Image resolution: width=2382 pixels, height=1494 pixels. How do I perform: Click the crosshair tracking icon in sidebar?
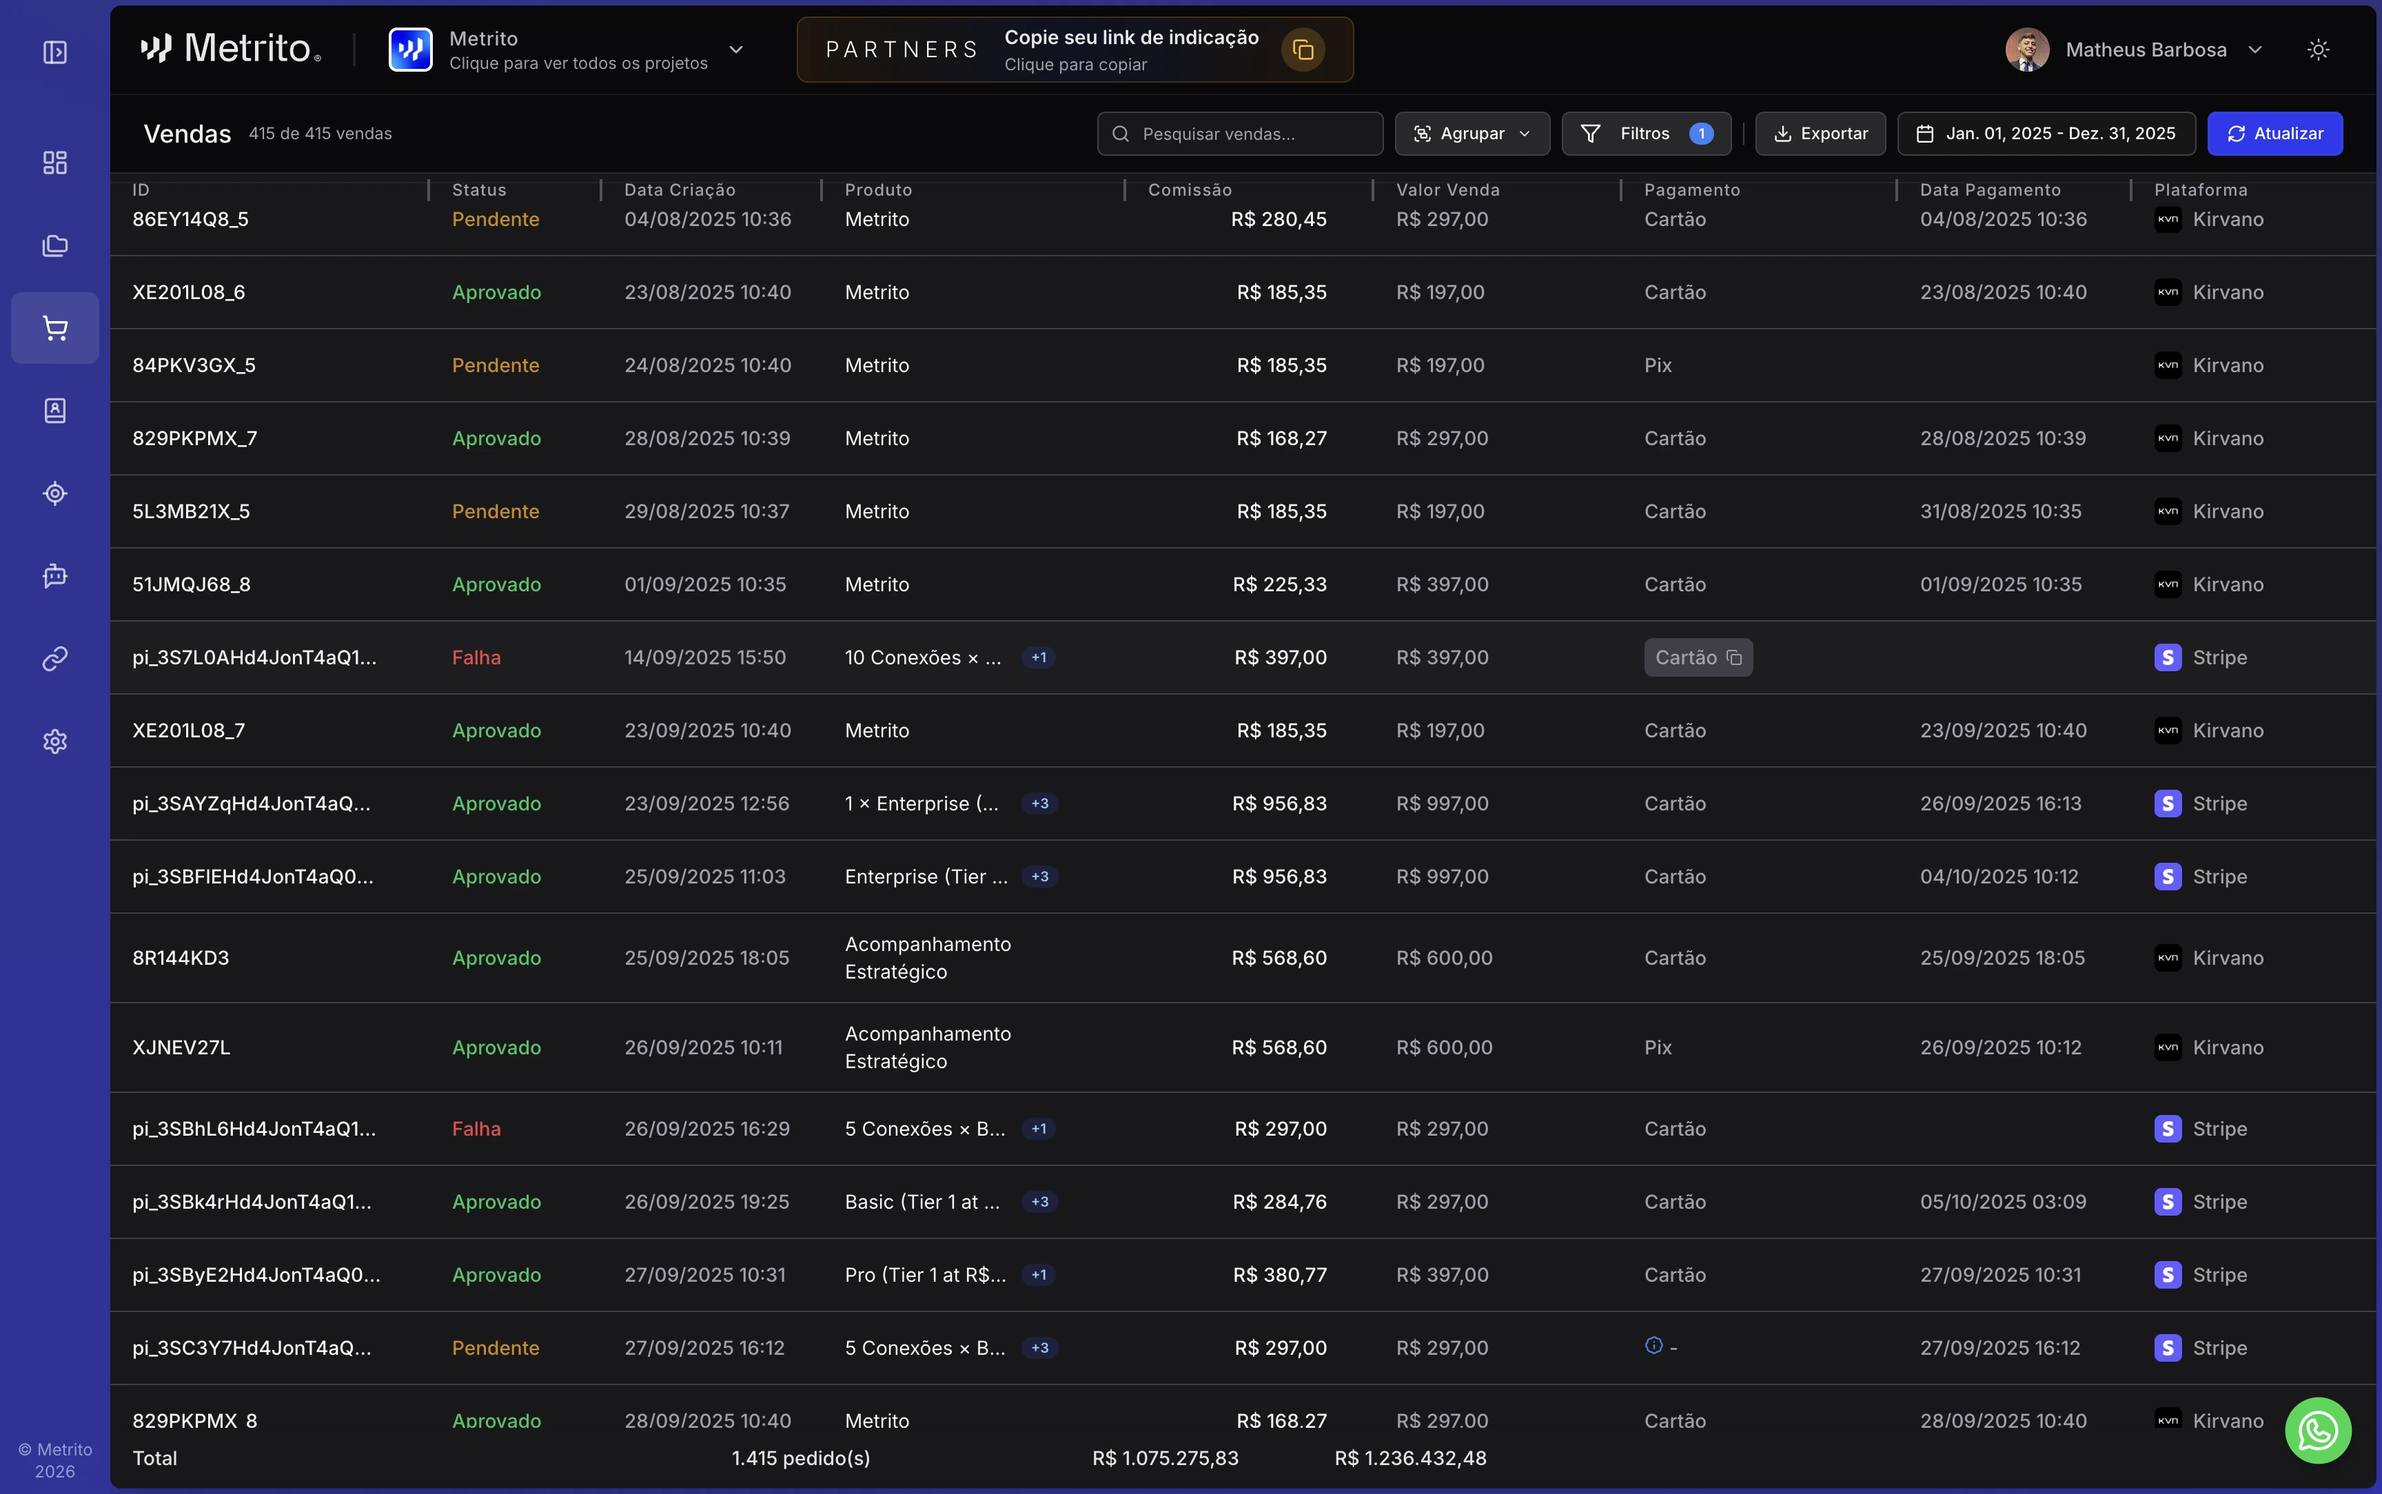[55, 493]
